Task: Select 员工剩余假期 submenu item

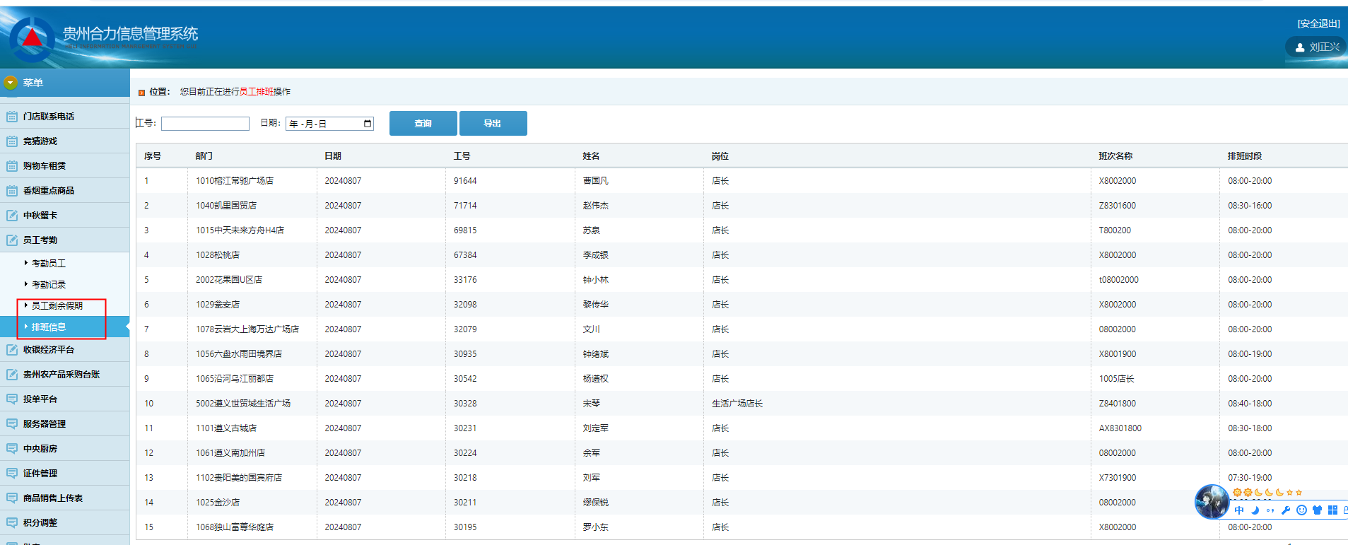Action: pyautogui.click(x=57, y=306)
